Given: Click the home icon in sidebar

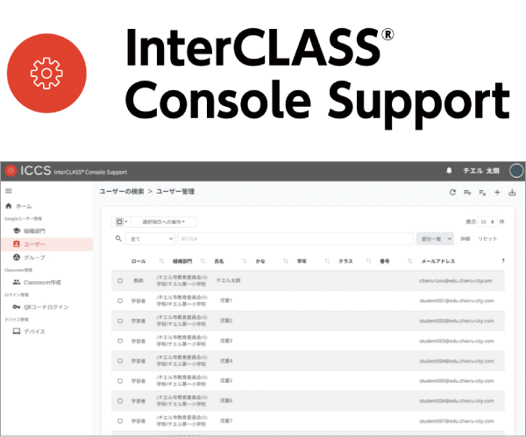Looking at the screenshot, I should [9, 206].
